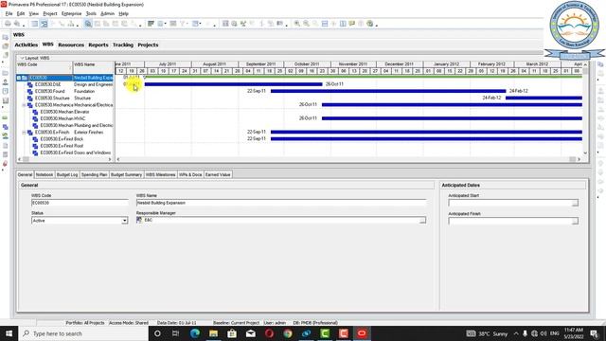Select the Doors and Windows WBS row

coord(65,153)
